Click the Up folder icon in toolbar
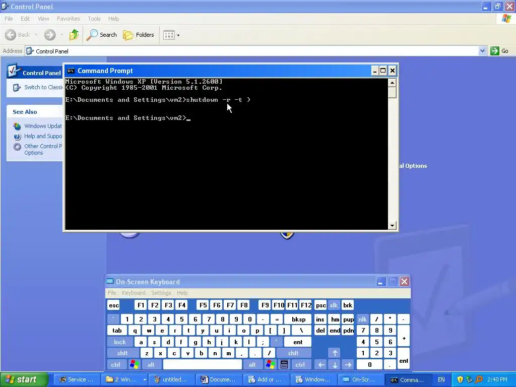This screenshot has width=516, height=387. click(74, 35)
